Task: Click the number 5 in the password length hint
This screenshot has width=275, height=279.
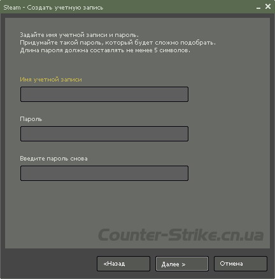Action: coord(156,50)
